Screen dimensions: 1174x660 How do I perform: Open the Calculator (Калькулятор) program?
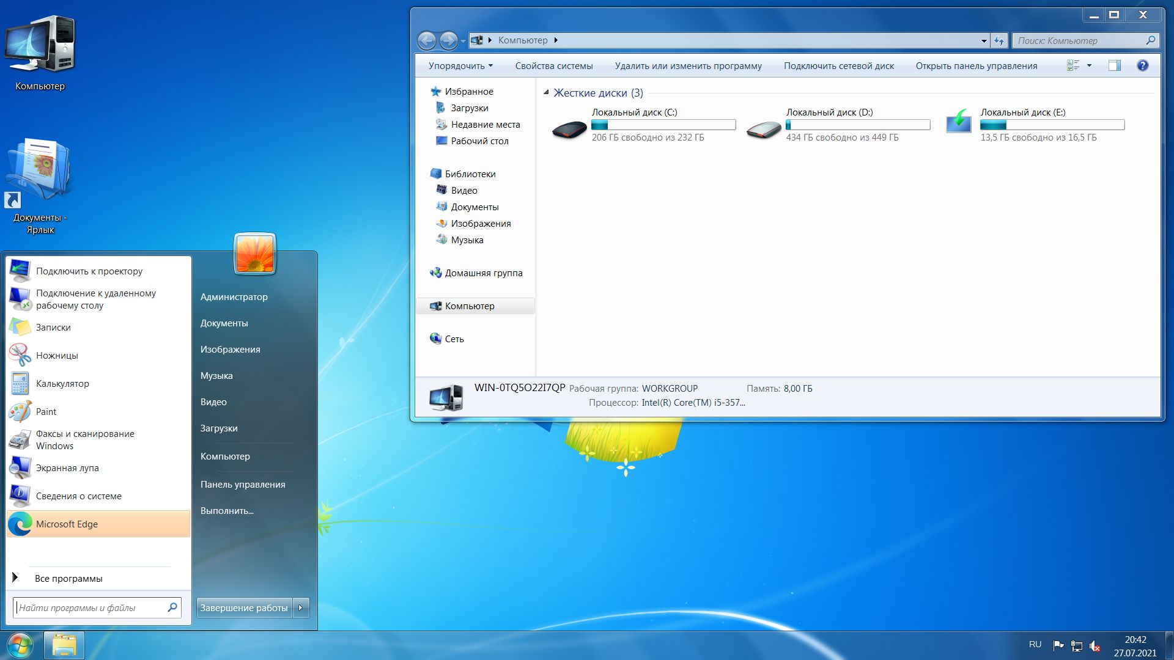tap(62, 383)
